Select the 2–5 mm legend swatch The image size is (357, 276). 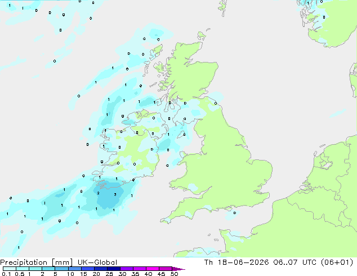coord(48,269)
